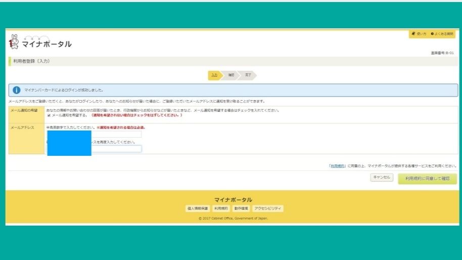The image size is (462, 260).
Task: Select the 入力 step in progress bar
Action: (215, 75)
